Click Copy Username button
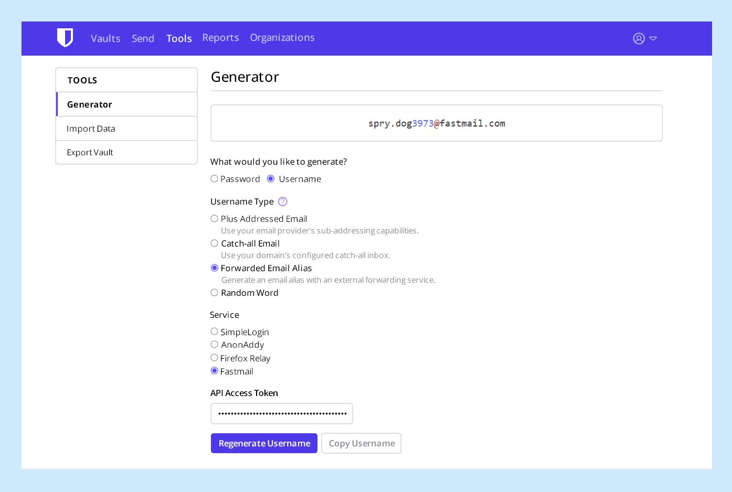The height and width of the screenshot is (492, 732). click(x=361, y=443)
